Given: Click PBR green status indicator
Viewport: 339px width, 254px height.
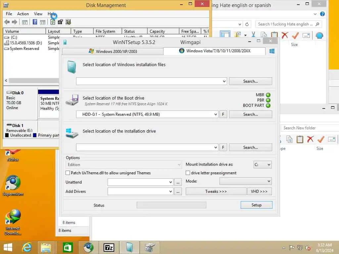Looking at the screenshot, I should coord(268,100).
